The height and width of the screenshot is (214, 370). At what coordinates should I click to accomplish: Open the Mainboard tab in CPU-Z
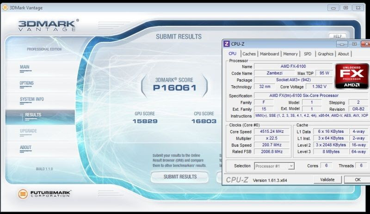tap(269, 54)
